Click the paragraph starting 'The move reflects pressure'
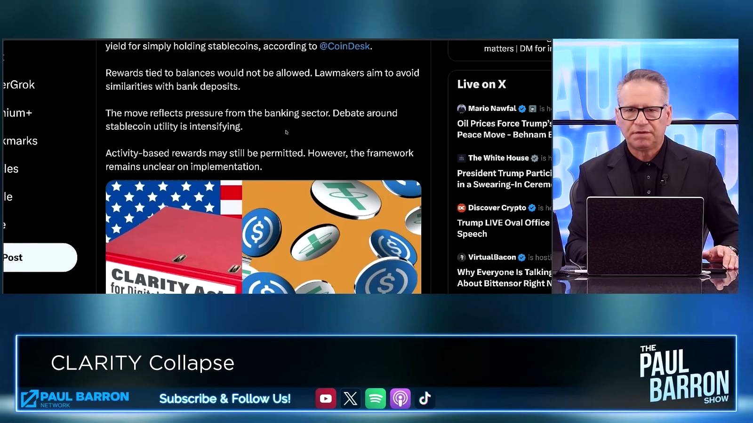Viewport: 753px width, 423px height. pos(251,119)
